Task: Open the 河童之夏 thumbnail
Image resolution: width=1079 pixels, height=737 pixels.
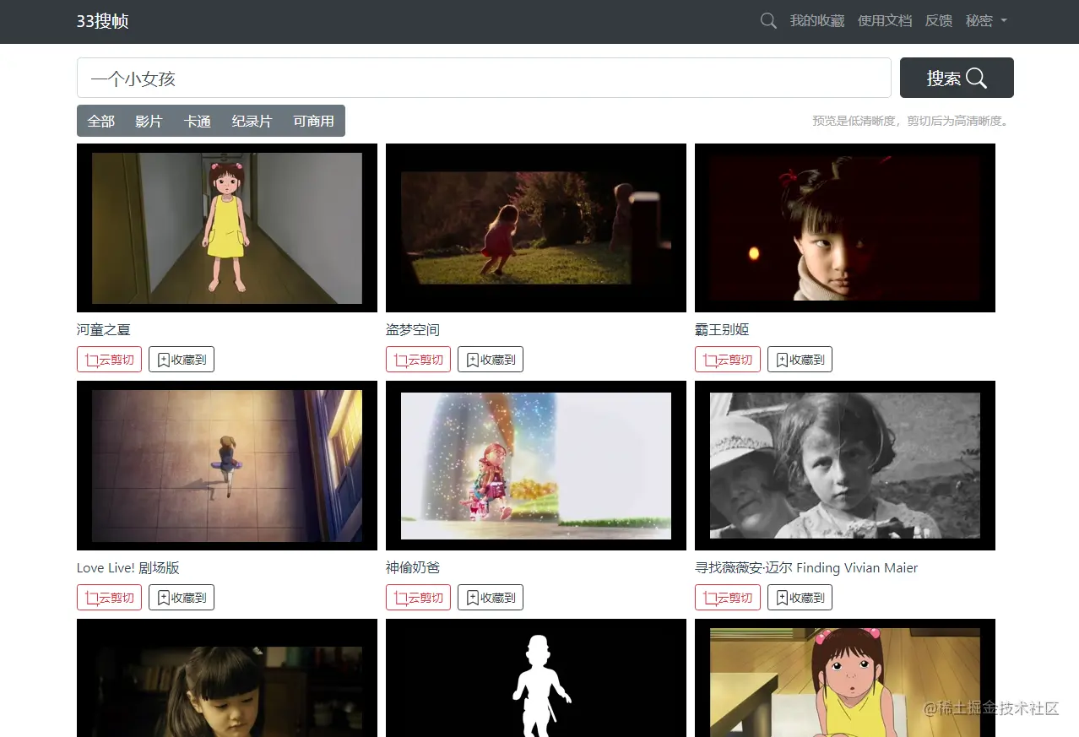Action: [227, 228]
